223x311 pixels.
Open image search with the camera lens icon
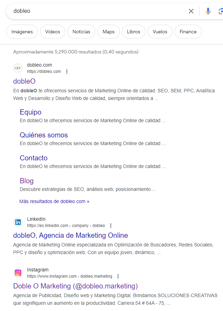pos(221,11)
